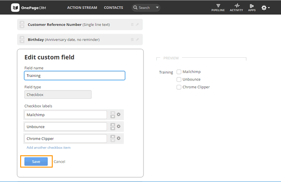Open the Activity icon in header
Viewport: 281px width, 182px height.
click(x=236, y=7)
